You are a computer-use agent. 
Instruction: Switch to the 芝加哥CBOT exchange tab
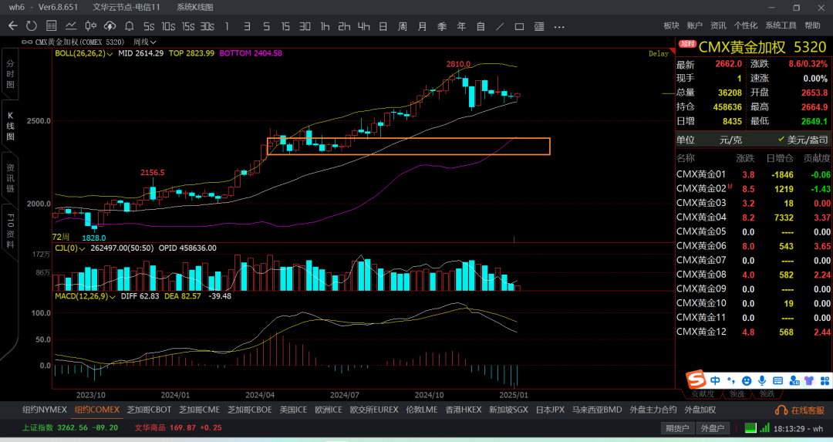(150, 410)
